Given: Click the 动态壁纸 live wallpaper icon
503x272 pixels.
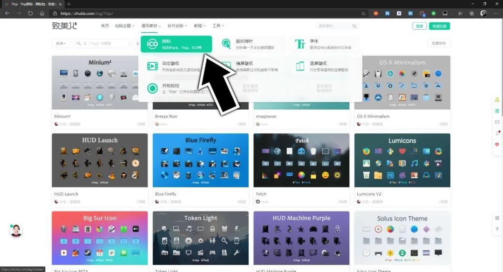Looking at the screenshot, I should coord(152,66).
